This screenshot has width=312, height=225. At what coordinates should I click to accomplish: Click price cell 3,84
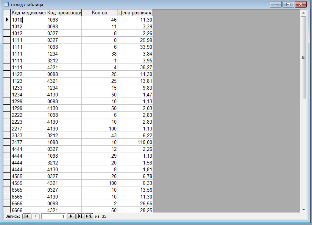pyautogui.click(x=135, y=54)
